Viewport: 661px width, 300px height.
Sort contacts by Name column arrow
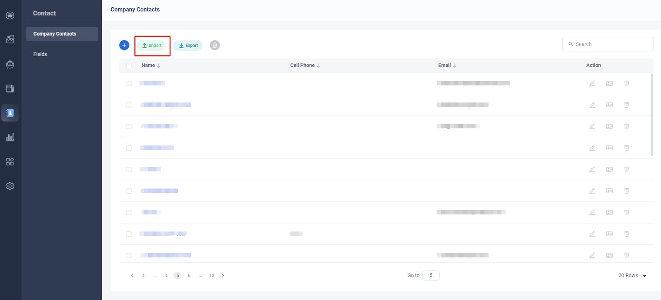[x=158, y=66]
